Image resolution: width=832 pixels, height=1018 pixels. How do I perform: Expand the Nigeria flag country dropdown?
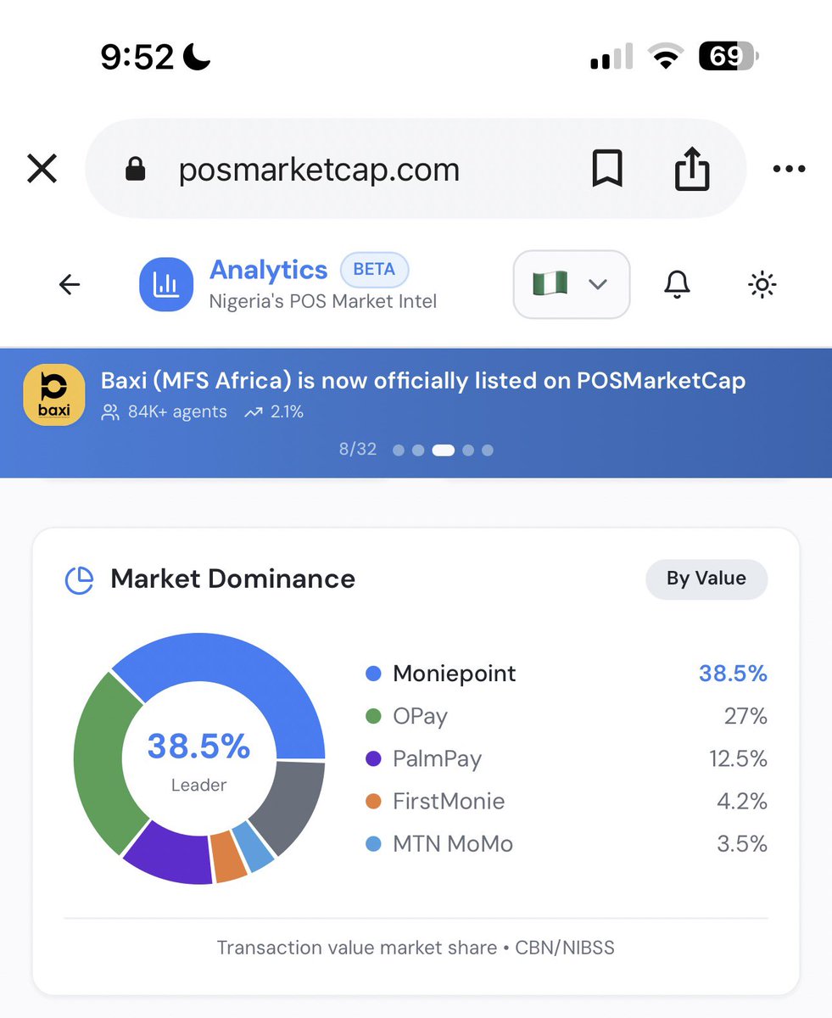coord(571,284)
